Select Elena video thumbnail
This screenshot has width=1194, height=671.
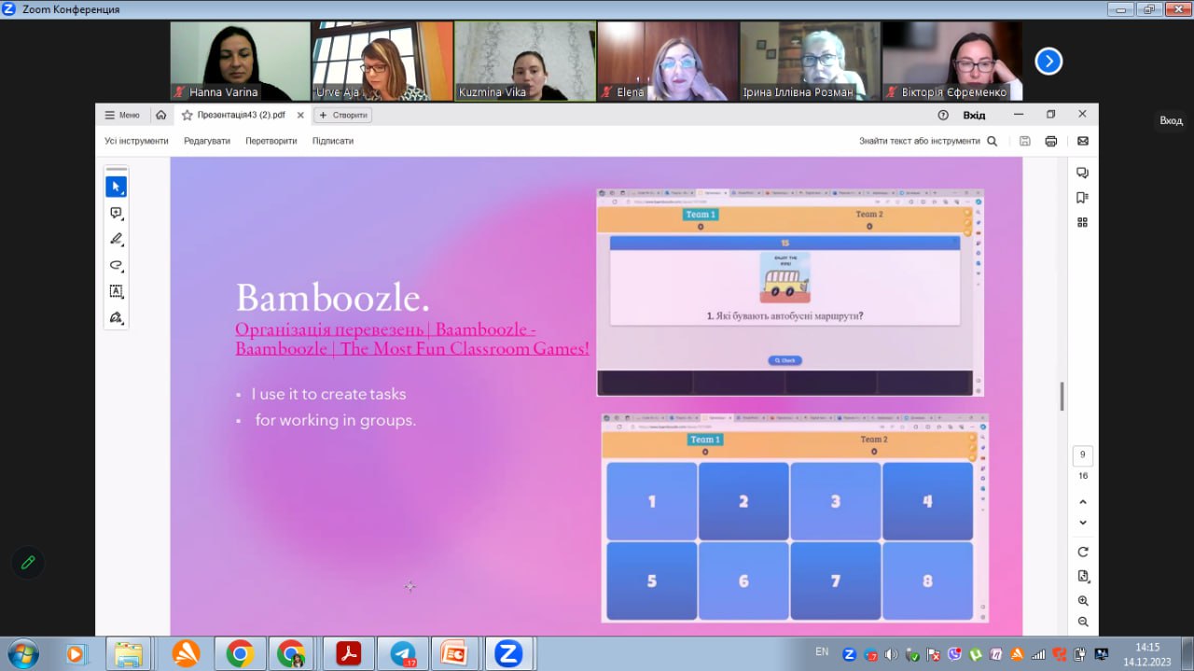pyautogui.click(x=668, y=62)
